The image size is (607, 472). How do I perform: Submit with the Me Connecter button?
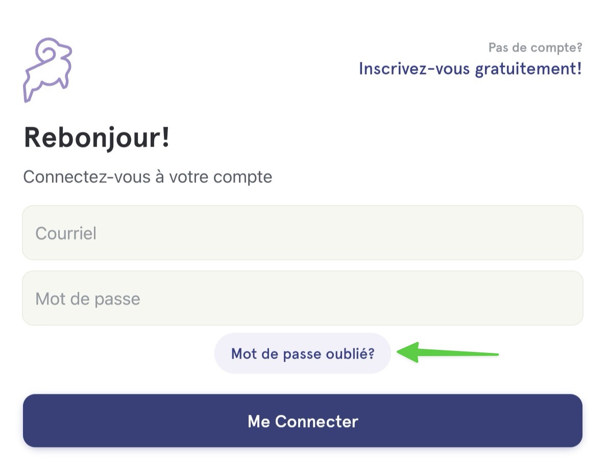(303, 421)
